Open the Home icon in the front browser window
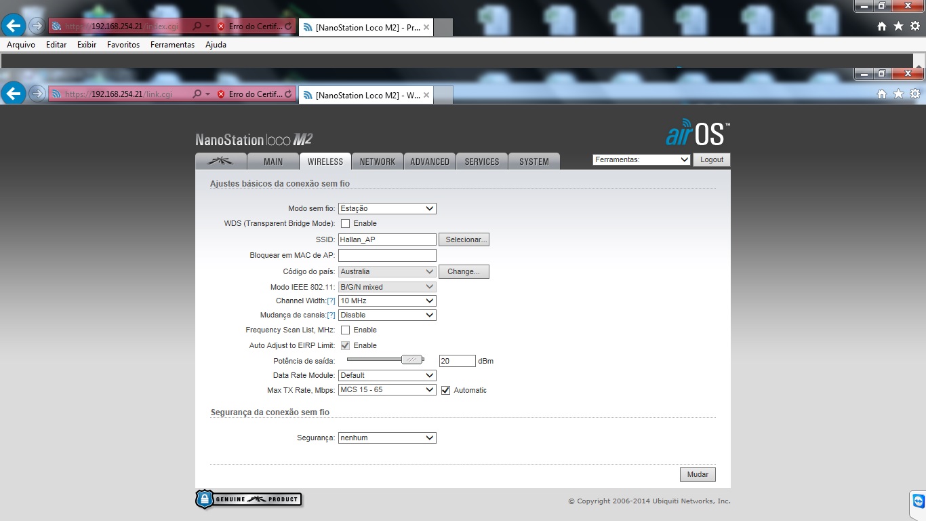 882,94
